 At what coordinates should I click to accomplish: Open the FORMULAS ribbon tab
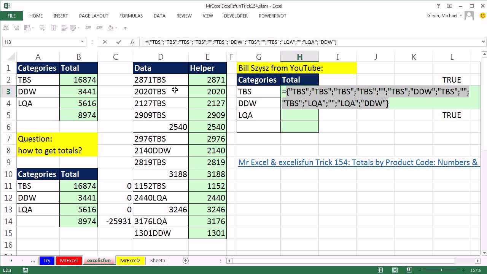click(131, 16)
